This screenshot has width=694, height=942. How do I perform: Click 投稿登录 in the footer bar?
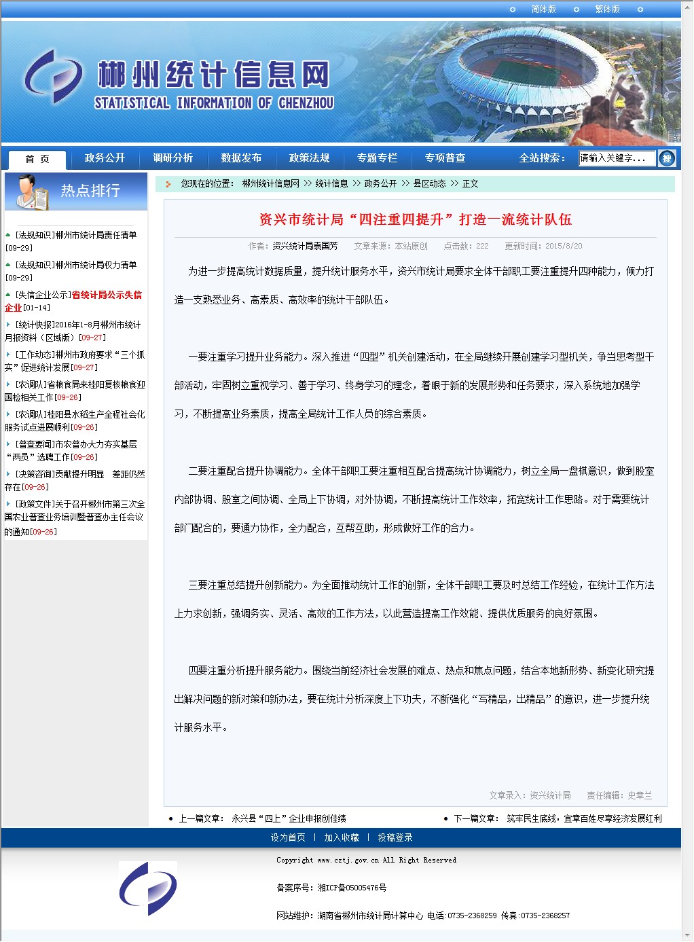pos(395,837)
